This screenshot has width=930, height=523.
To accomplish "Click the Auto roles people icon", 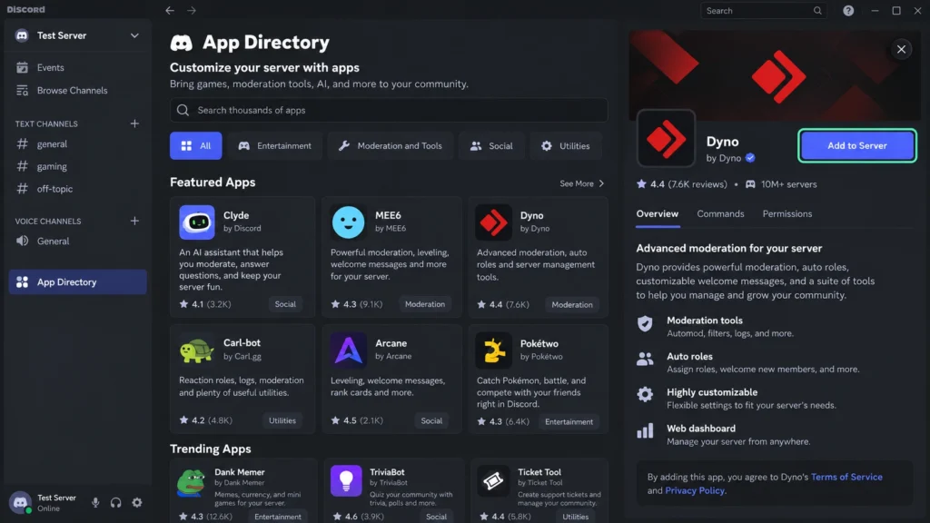I will [x=645, y=359].
